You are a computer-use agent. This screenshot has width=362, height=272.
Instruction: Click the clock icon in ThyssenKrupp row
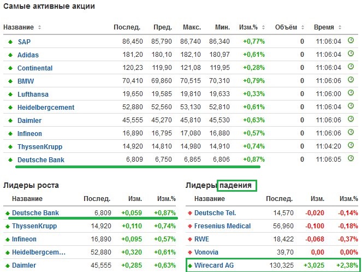[351, 145]
